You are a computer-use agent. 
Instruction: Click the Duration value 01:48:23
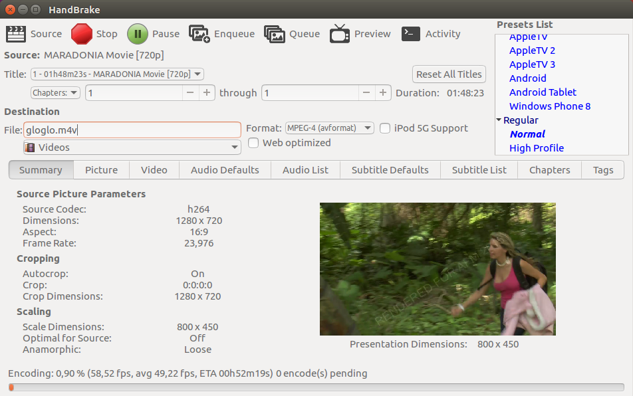click(x=465, y=93)
